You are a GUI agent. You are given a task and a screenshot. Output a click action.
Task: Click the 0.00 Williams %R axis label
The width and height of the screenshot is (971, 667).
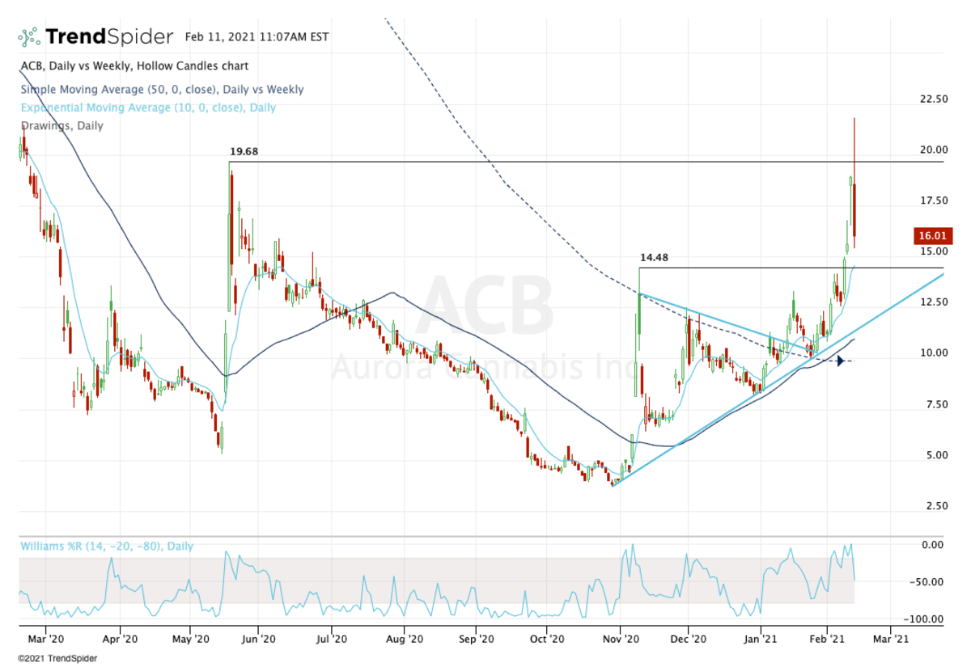[935, 545]
